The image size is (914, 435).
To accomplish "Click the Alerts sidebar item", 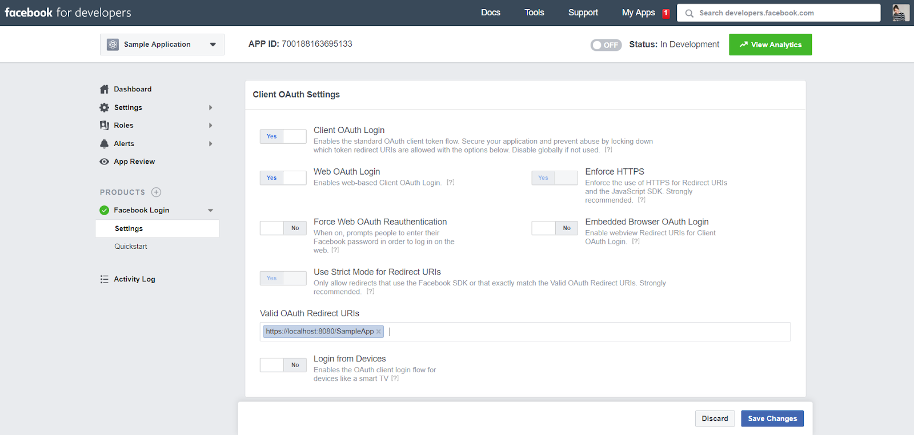I will pos(124,144).
